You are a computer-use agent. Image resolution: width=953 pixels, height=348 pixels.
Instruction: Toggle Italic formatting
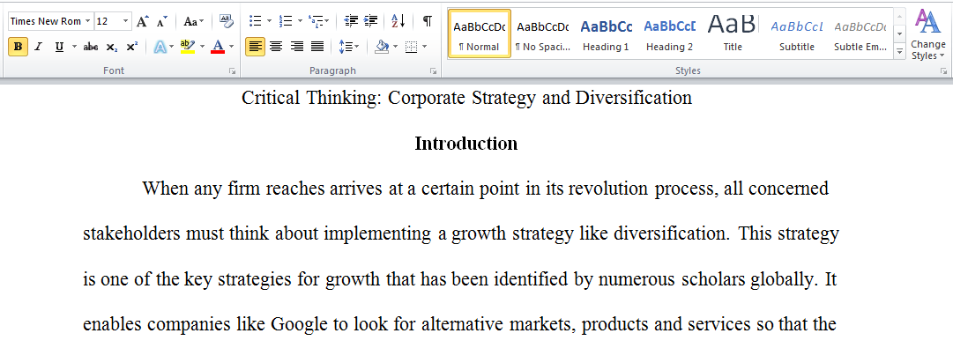pos(38,47)
